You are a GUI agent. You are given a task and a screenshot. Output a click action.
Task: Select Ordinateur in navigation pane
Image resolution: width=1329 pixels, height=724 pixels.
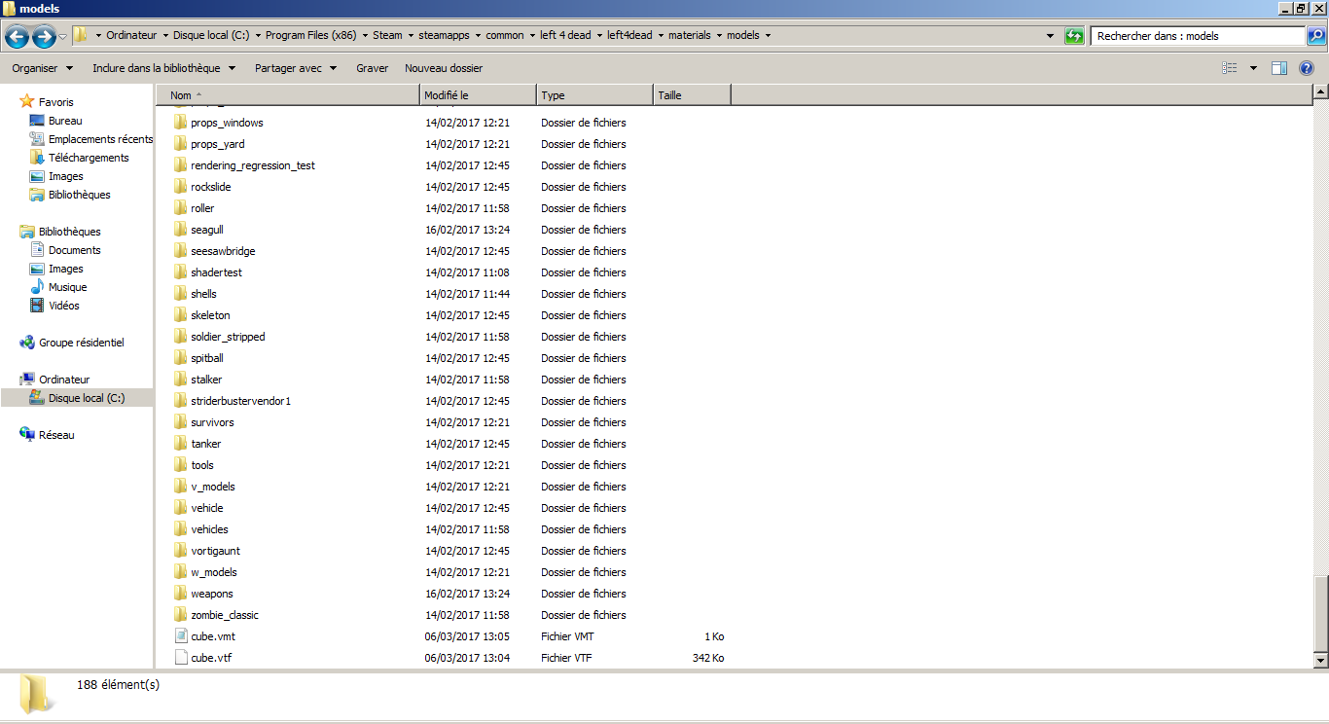(64, 380)
